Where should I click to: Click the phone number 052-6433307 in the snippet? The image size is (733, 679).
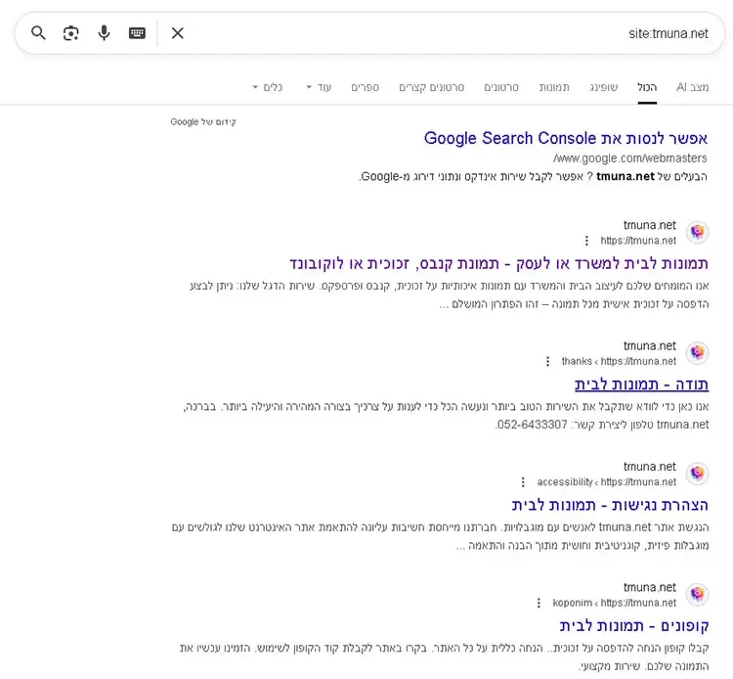(532, 425)
